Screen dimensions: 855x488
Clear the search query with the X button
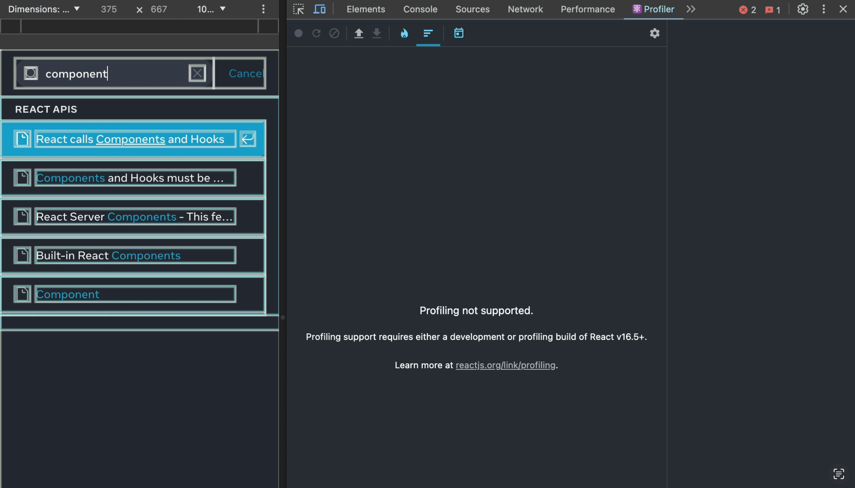click(197, 73)
